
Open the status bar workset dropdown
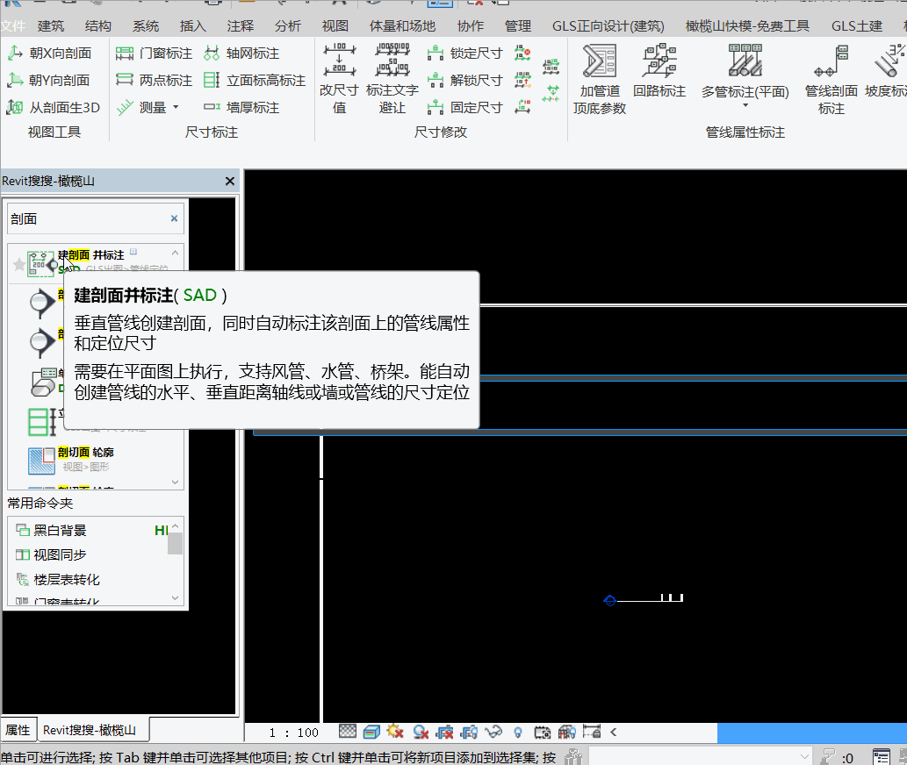point(701,756)
